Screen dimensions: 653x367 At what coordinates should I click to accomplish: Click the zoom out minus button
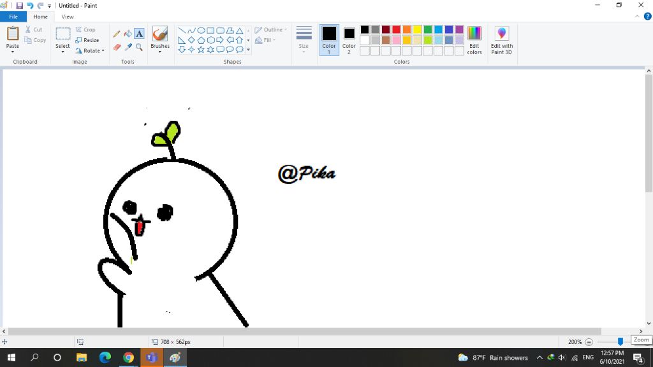click(589, 342)
